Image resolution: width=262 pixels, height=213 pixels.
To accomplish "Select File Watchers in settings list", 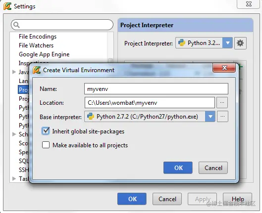I will 36,45.
